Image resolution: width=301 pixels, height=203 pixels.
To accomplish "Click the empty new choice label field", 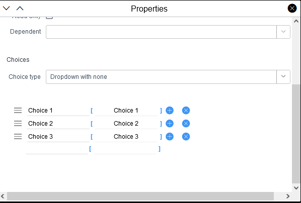I will point(57,149).
